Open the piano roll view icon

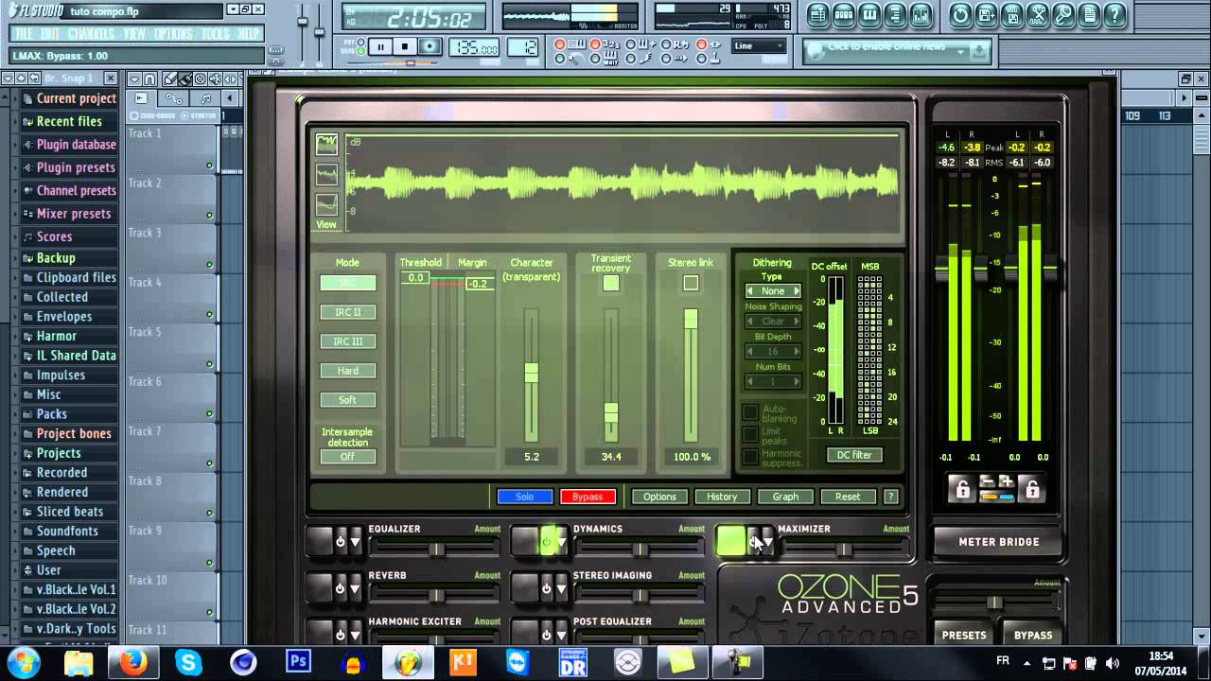(869, 15)
